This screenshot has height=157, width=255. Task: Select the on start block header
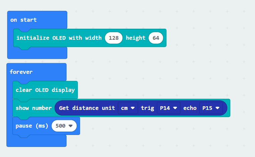coord(23,20)
